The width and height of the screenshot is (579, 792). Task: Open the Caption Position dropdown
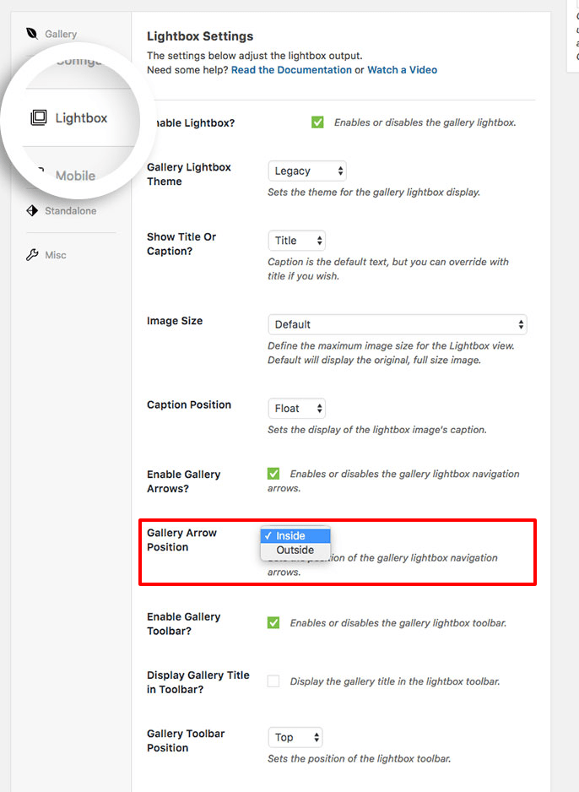[x=296, y=408]
